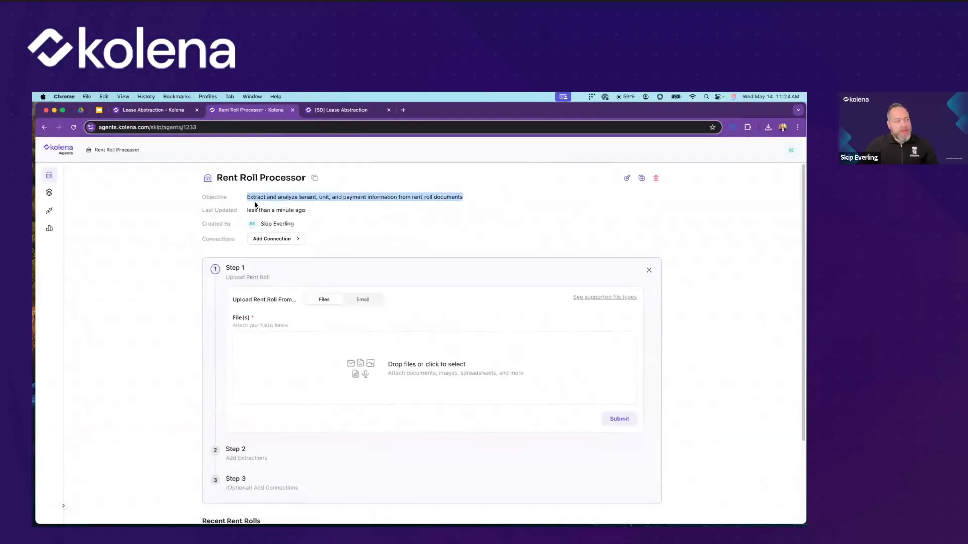Screen dimensions: 968x544
Task: Open Chrome downloads icon
Action: pyautogui.click(x=768, y=127)
